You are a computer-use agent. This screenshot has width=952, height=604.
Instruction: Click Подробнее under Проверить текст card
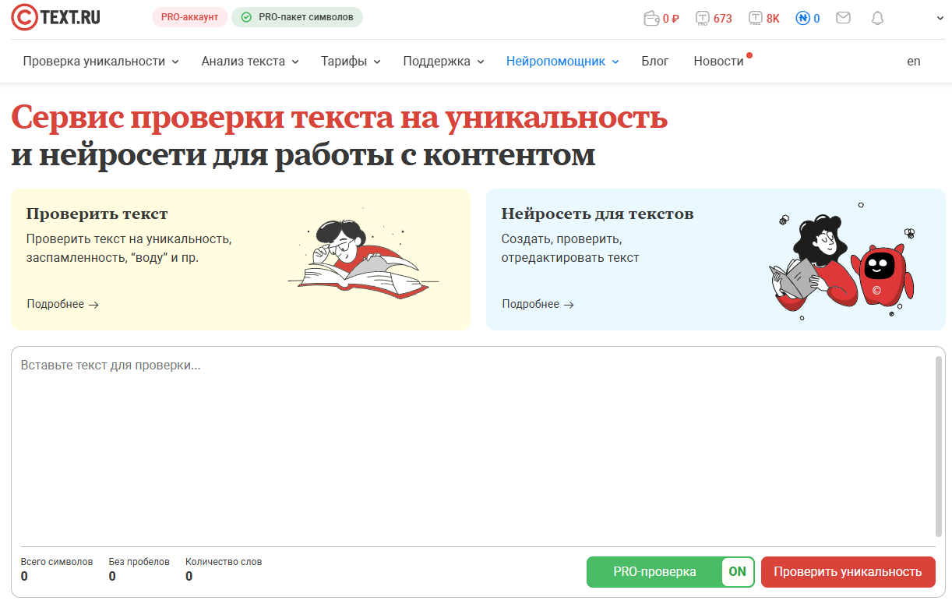pyautogui.click(x=57, y=304)
